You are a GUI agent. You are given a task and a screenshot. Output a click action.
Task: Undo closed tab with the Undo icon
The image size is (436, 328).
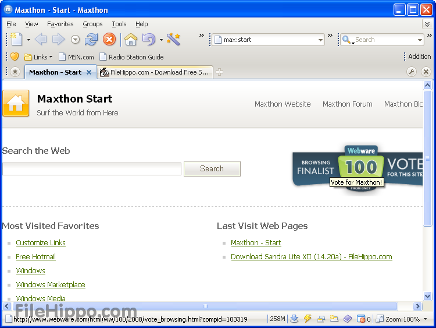pyautogui.click(x=149, y=39)
